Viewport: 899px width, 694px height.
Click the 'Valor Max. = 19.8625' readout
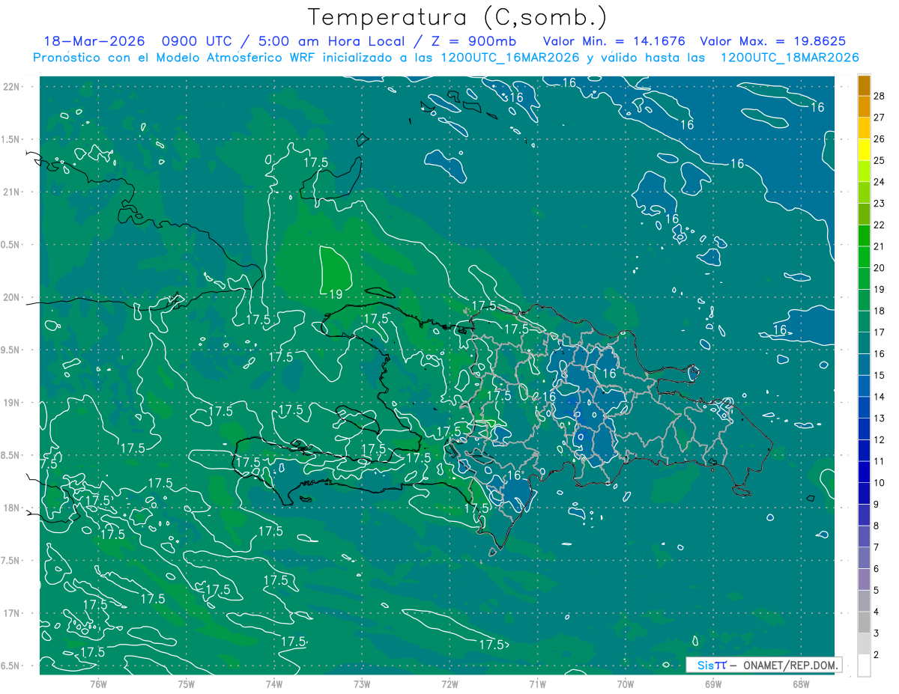tap(773, 41)
